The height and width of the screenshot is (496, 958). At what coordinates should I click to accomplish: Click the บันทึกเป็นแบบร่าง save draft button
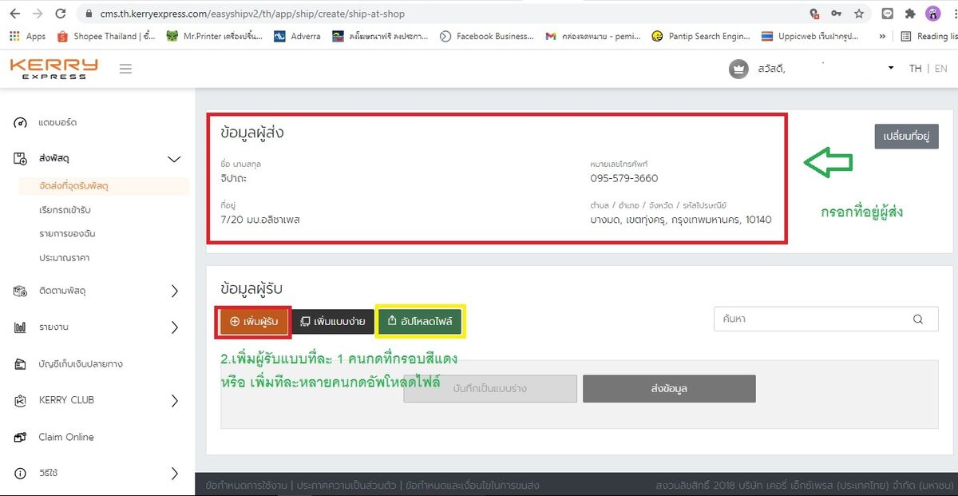[489, 388]
